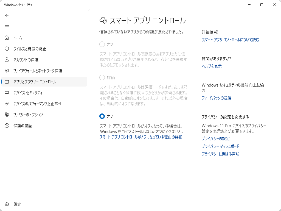The image size is (281, 211).
Task: Click the laptop icon for デバイス セキュリティ
Action: (7, 93)
